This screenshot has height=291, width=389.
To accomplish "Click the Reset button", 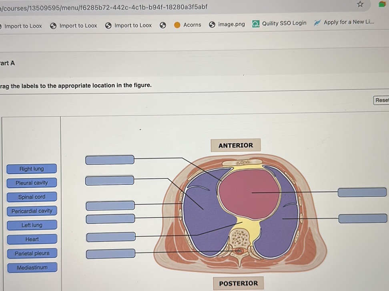I will coord(381,100).
